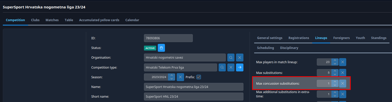Clear Max players in match lineup value
The image size is (392, 102).
click(x=343, y=62)
